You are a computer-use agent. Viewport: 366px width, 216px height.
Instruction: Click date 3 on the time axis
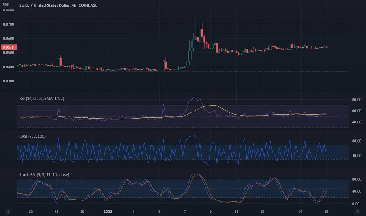tap(134, 212)
